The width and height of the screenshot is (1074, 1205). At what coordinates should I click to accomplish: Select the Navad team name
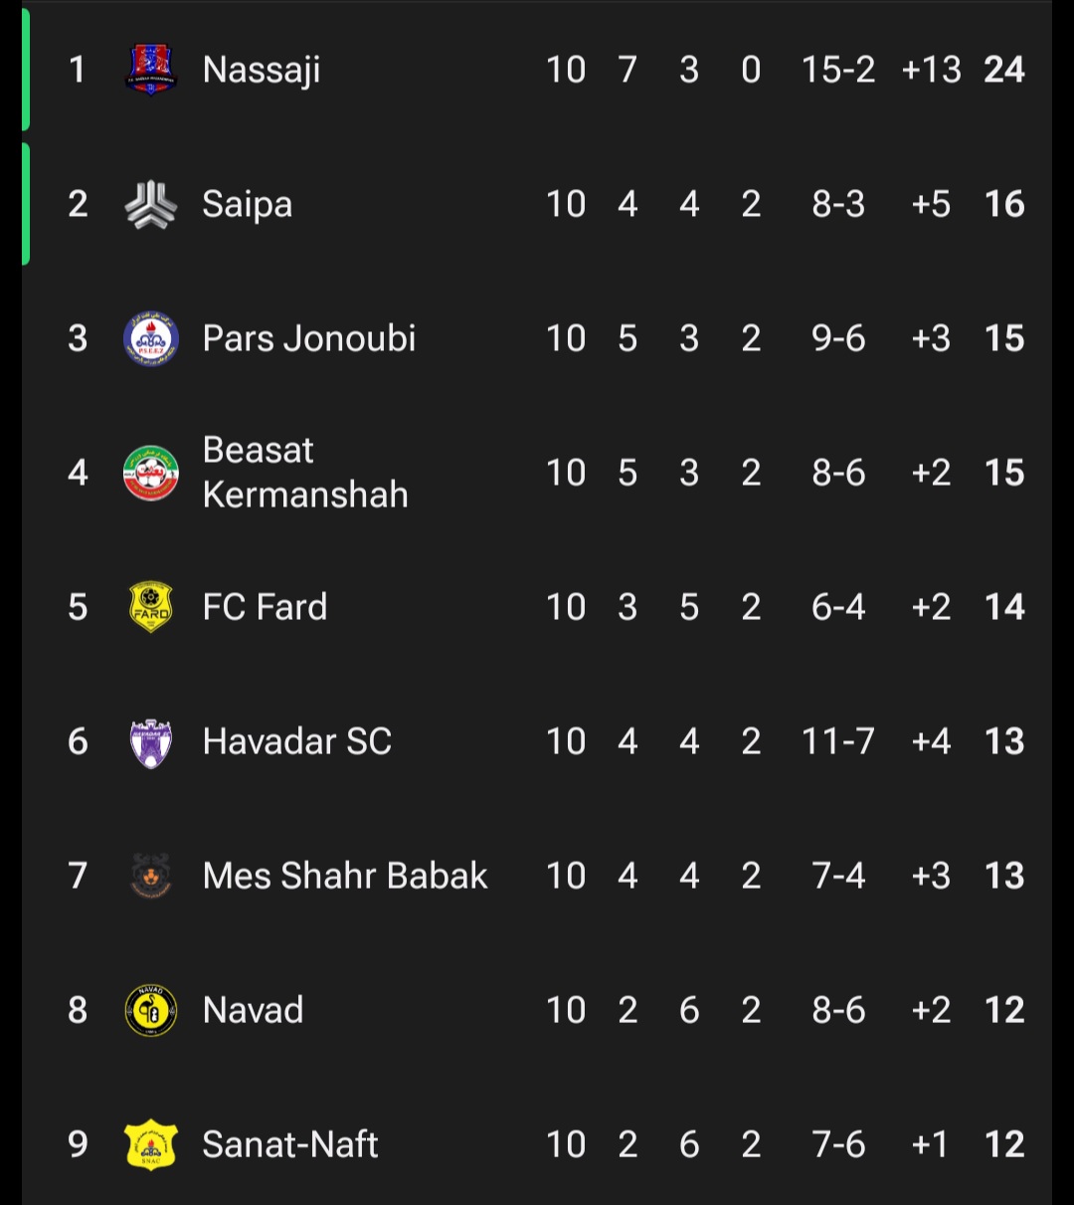pyautogui.click(x=253, y=1010)
